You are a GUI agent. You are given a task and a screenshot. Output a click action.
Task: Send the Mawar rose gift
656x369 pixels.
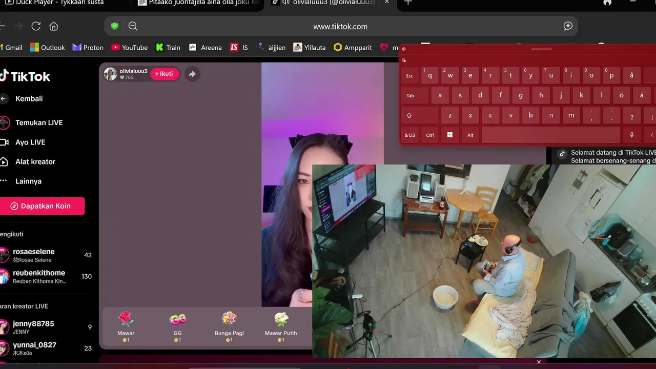(x=126, y=327)
